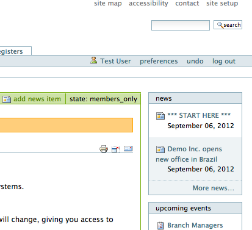Click the Test User profile icon
252x230 pixels.
93,60
